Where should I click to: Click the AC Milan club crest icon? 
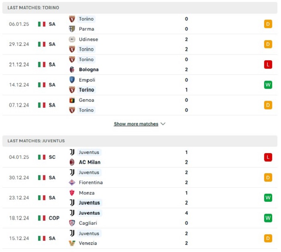72,162
